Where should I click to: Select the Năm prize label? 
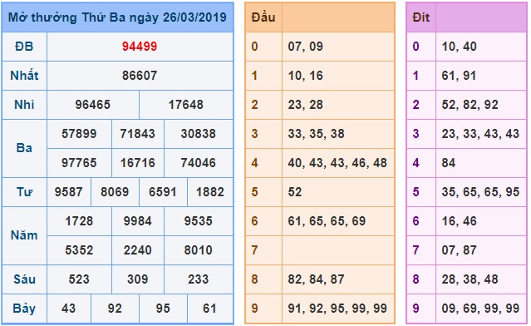pos(24,235)
